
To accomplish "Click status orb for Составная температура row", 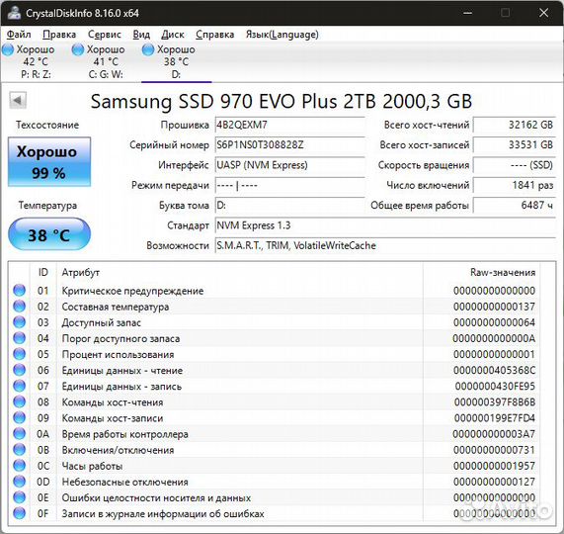I will tap(19, 307).
